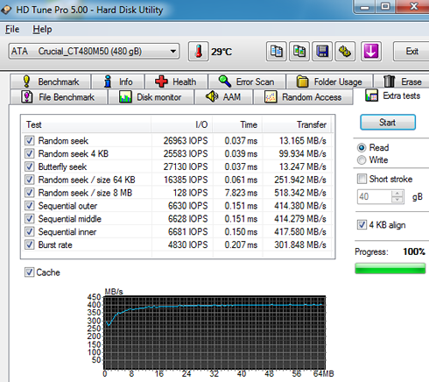Click the thermometer temperature icon
This screenshot has width=429, height=382.
[x=199, y=52]
